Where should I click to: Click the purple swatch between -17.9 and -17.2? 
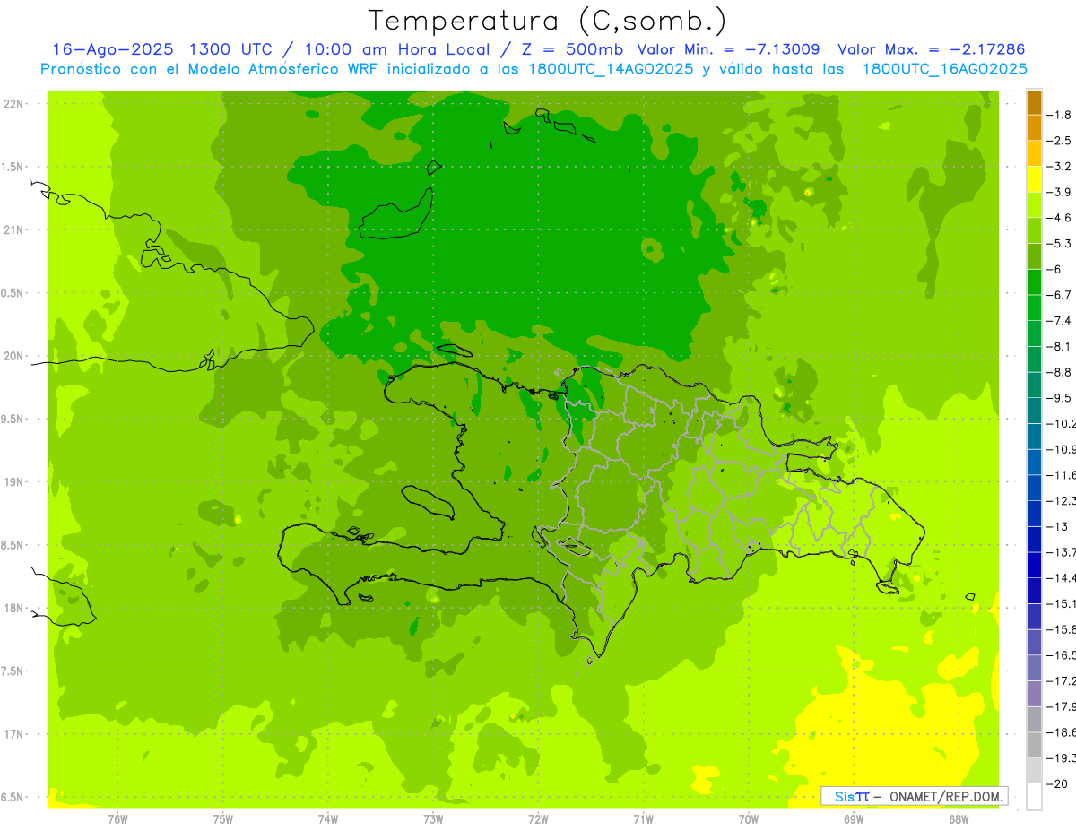click(1034, 694)
